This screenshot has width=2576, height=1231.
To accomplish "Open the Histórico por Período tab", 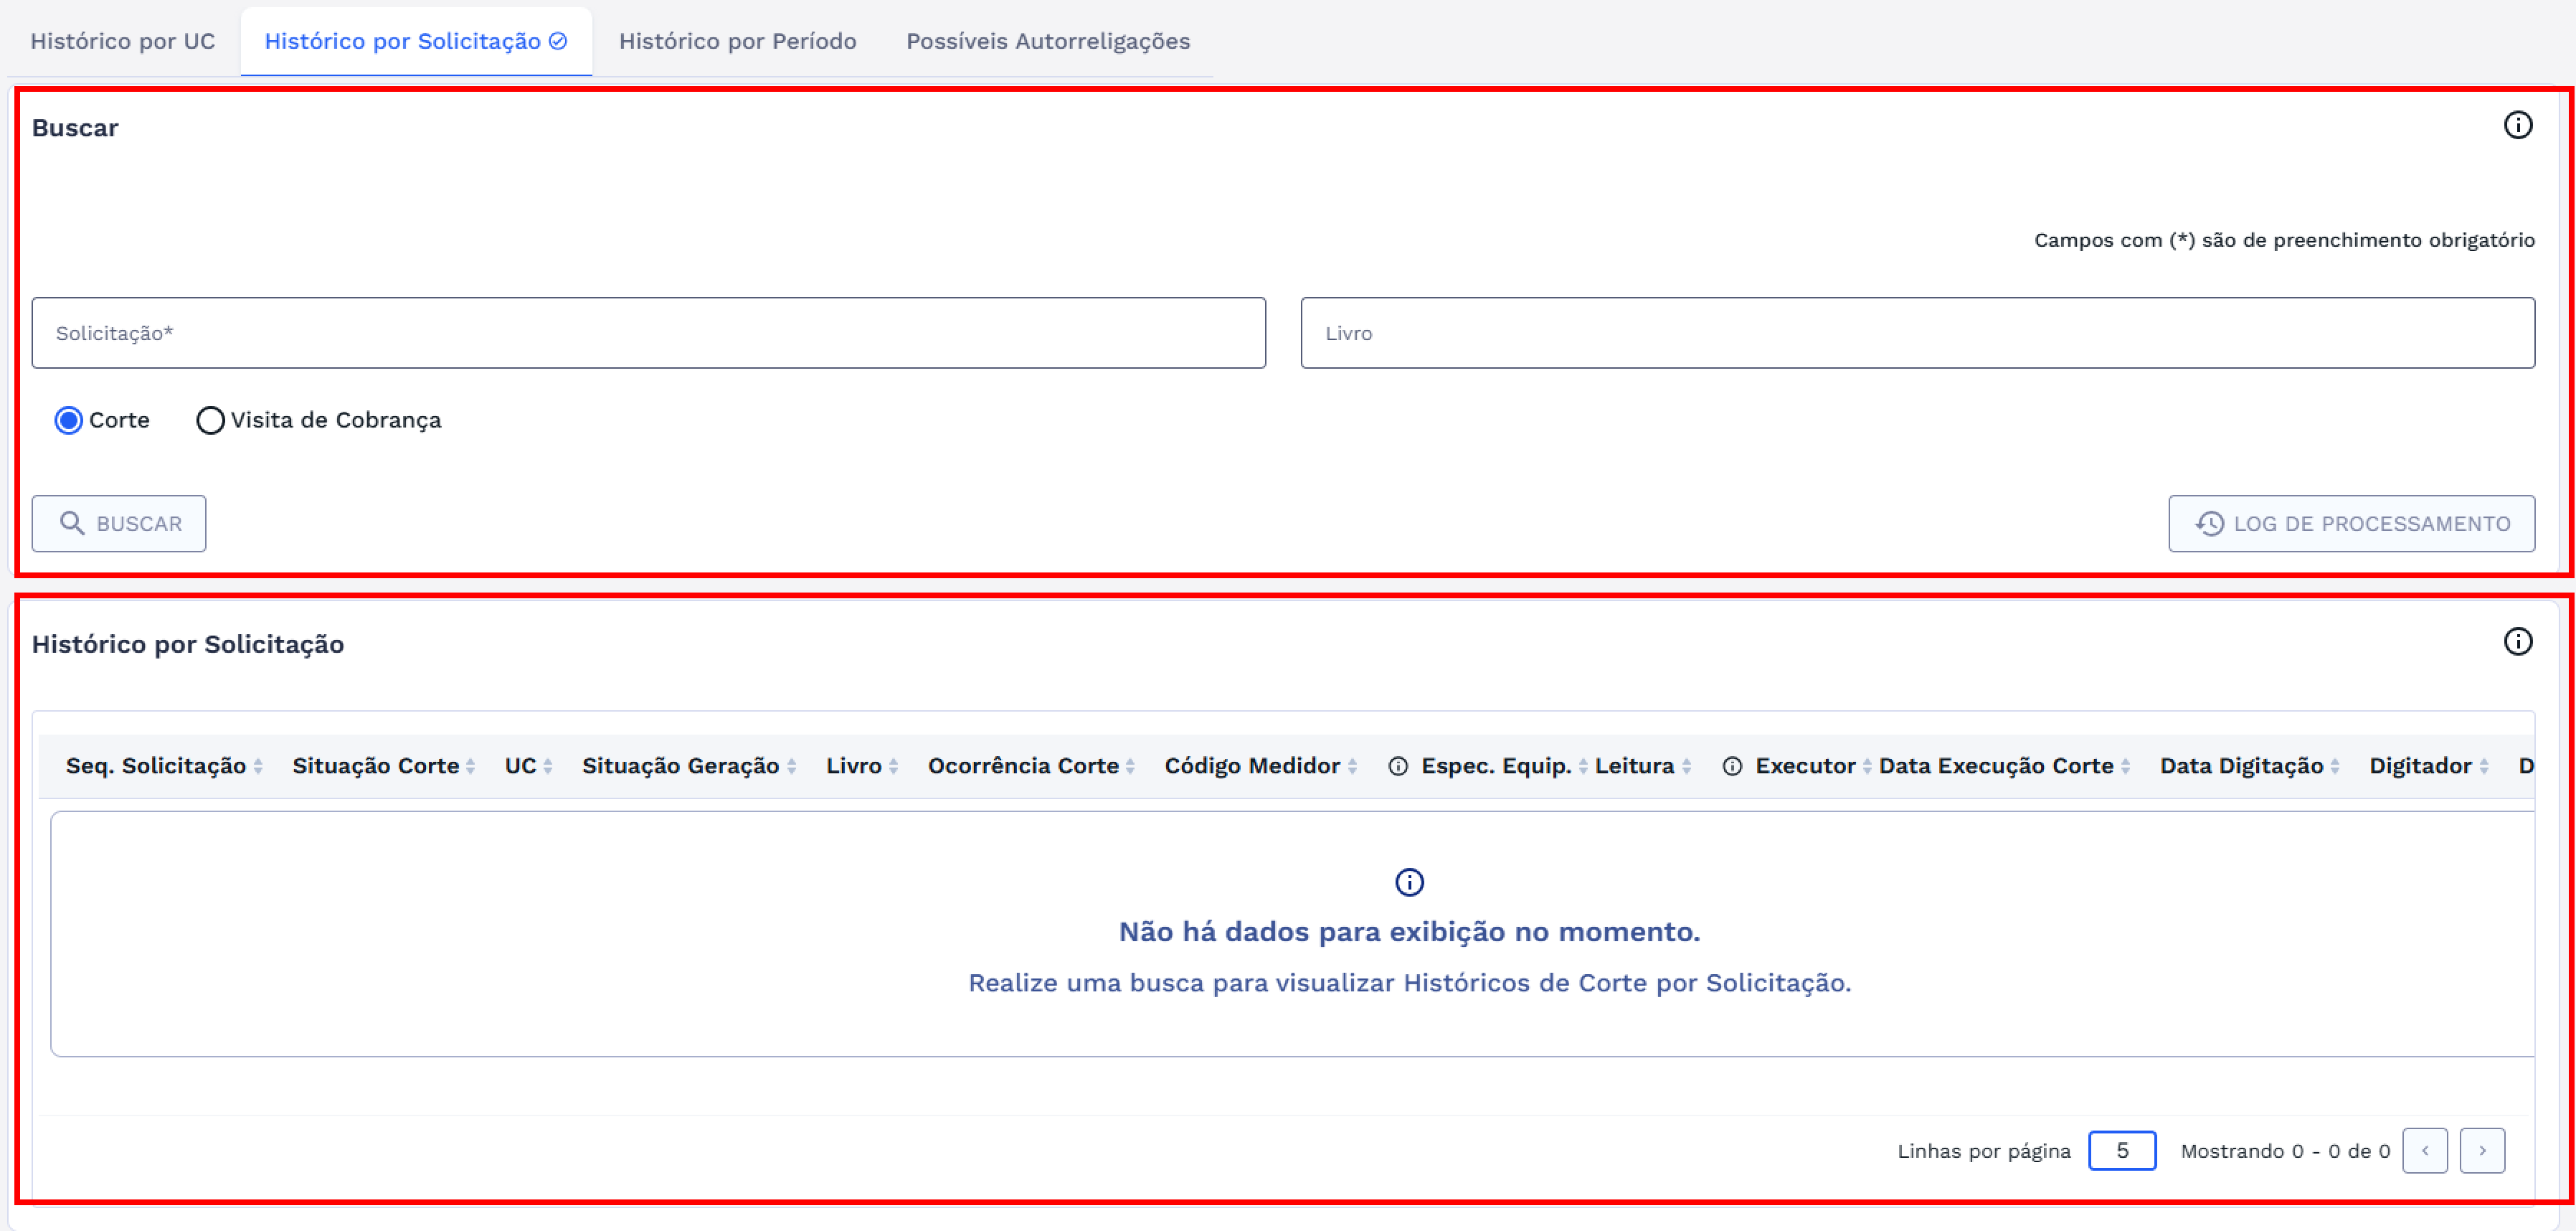I will point(737,41).
